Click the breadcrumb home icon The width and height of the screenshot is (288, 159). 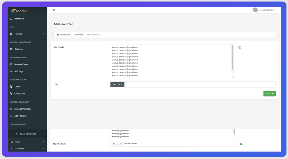tap(58, 35)
